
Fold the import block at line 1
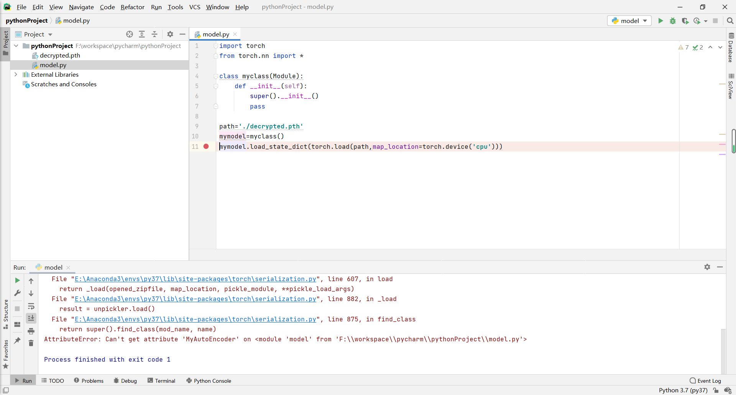(216, 46)
